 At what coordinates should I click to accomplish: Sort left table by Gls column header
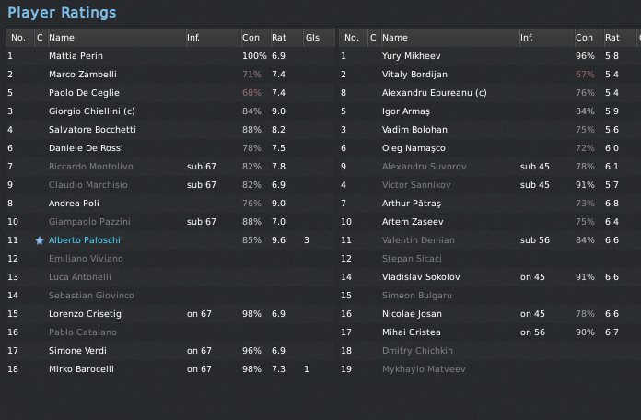pyautogui.click(x=312, y=38)
